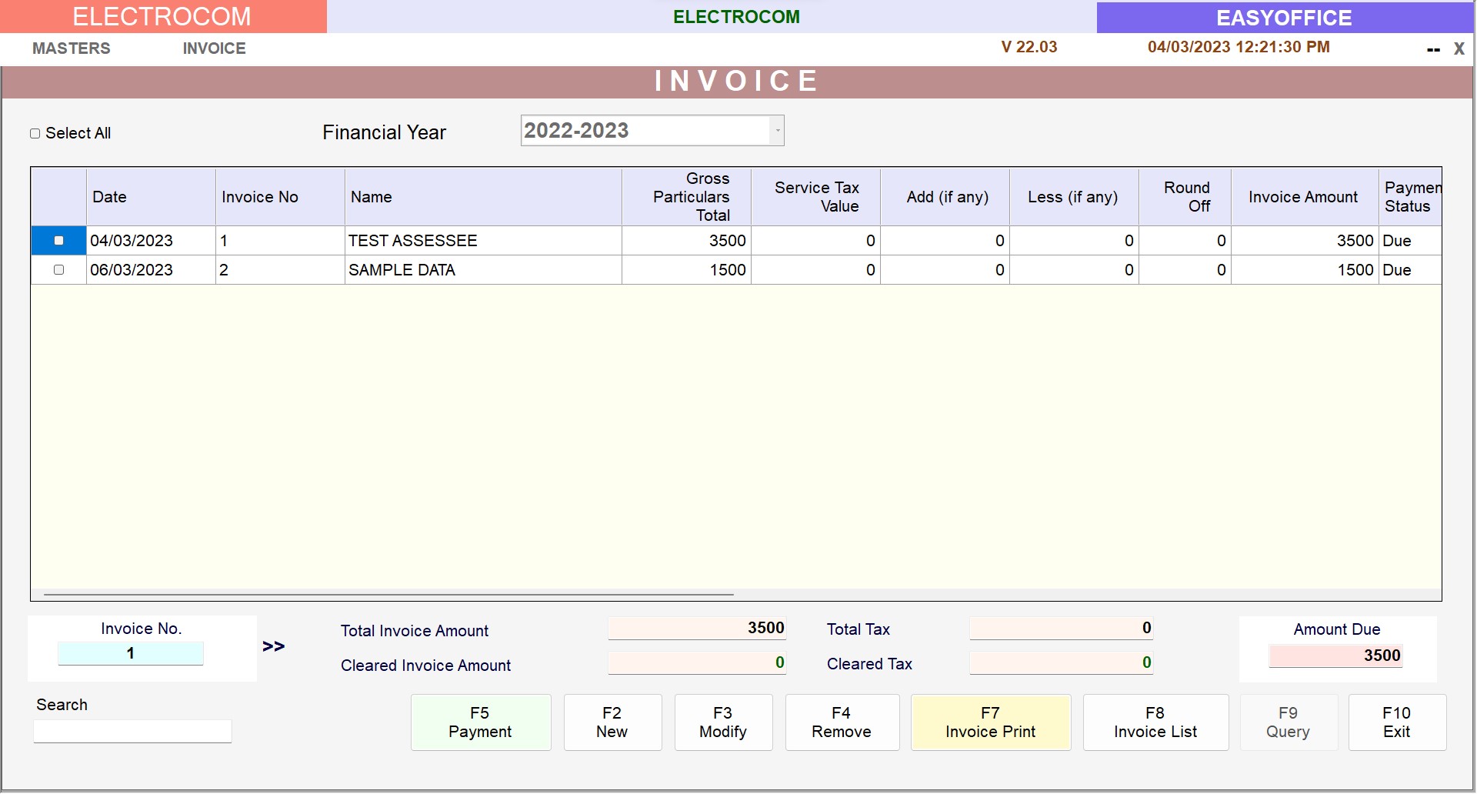Viewport: 1477px width, 794px height.
Task: Click inside the Search input field
Action: click(132, 731)
